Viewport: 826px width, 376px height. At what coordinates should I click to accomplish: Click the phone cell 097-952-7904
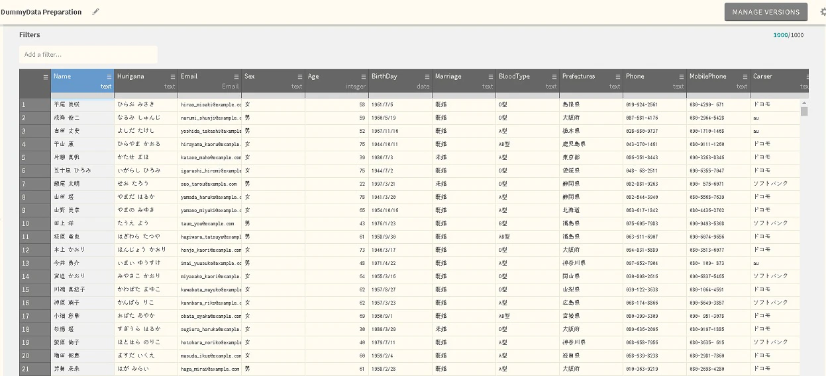[655, 263]
